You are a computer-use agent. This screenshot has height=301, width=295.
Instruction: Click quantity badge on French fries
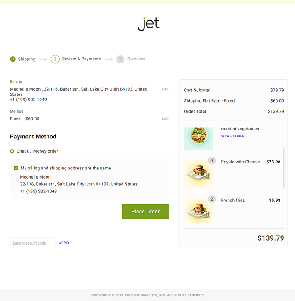(x=212, y=199)
